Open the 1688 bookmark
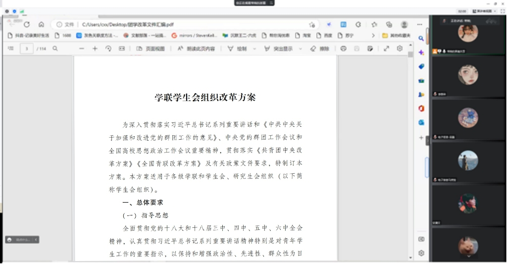Viewport: 507px width, 264px height. (x=63, y=36)
